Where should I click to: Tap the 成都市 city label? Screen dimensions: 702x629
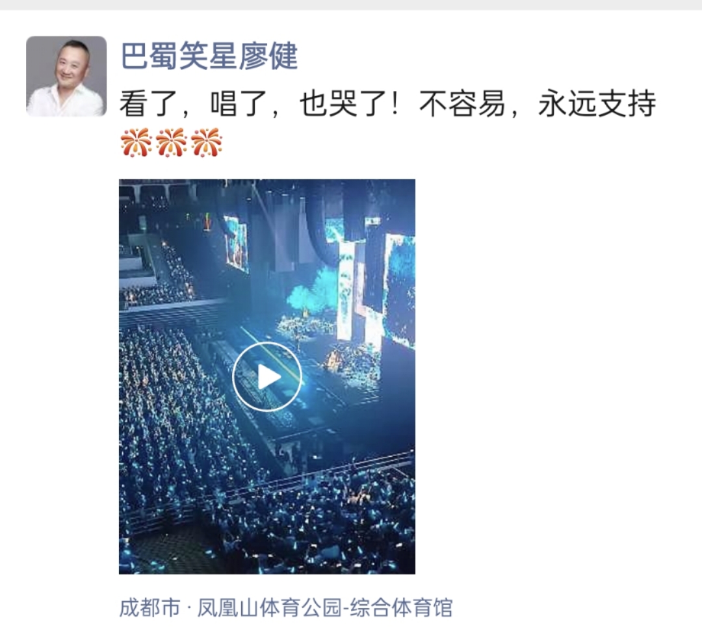pyautogui.click(x=149, y=608)
